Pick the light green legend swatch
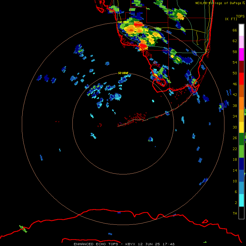Screen dimensions: 246x246 [241, 151]
